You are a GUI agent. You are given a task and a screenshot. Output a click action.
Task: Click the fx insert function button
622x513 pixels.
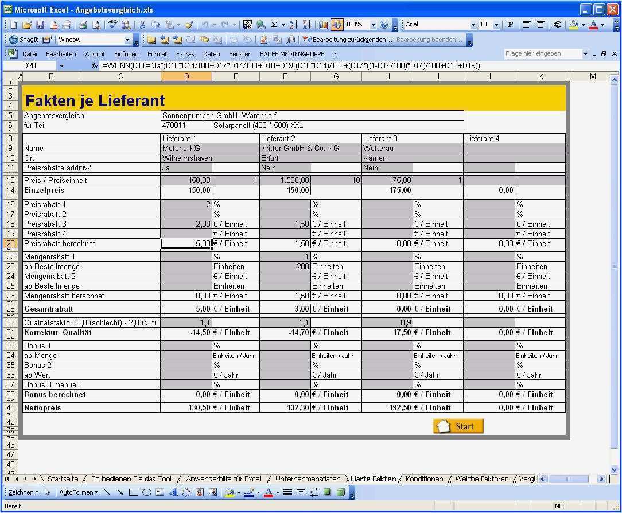click(x=95, y=66)
